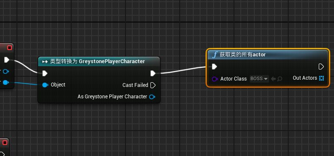Click the red delegate pin on lower event node

coord(5,142)
